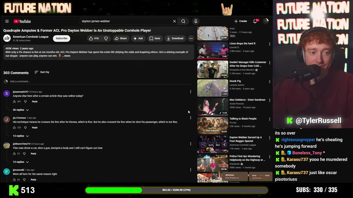Open options for Drunk Pig video
353x198 pixels.
(270, 82)
